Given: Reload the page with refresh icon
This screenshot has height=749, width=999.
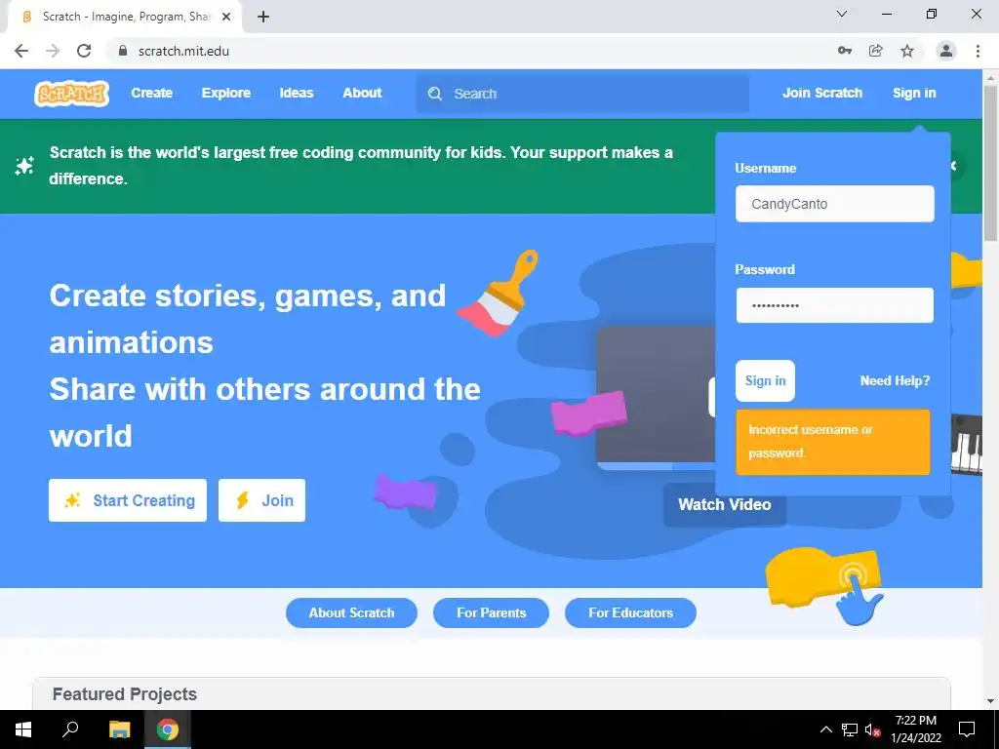Looking at the screenshot, I should point(84,51).
